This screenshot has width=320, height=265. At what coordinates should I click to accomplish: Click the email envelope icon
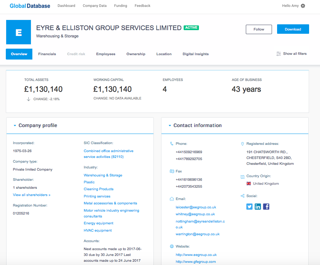pos(172,199)
